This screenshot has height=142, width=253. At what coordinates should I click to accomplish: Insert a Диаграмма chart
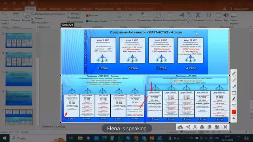75,22
